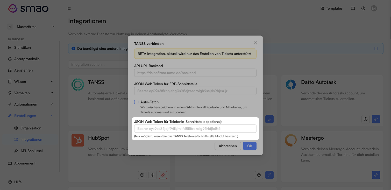Open help on the HubSpot card

(142, 175)
